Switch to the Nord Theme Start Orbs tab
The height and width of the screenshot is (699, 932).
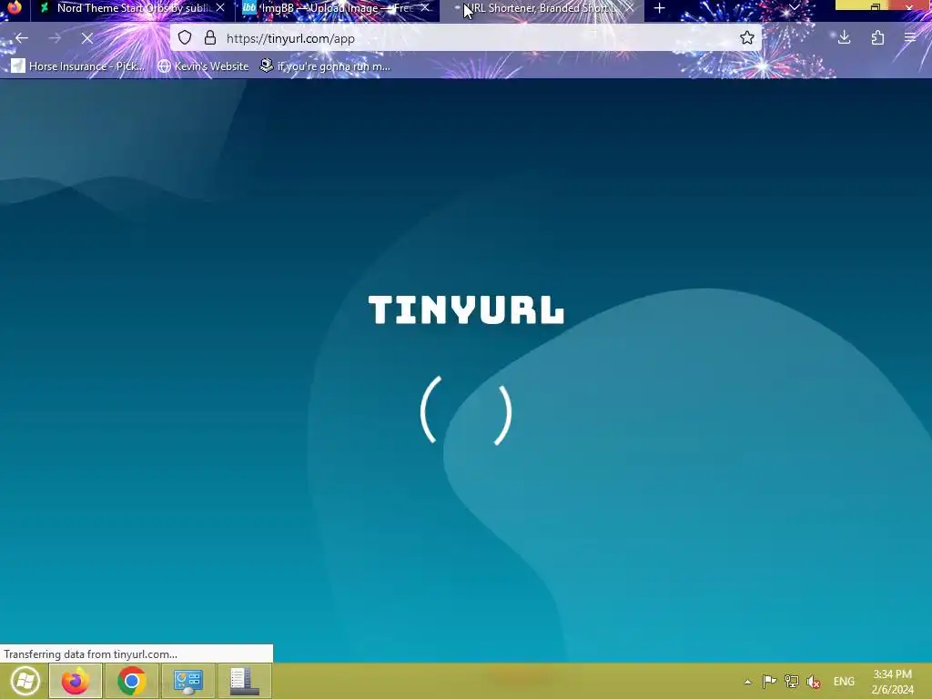point(132,8)
